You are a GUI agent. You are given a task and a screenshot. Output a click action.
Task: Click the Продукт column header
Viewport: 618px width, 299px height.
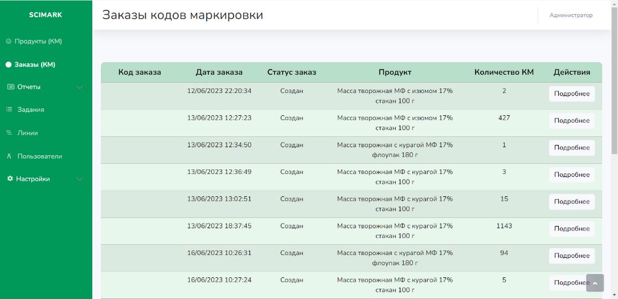[x=395, y=72]
